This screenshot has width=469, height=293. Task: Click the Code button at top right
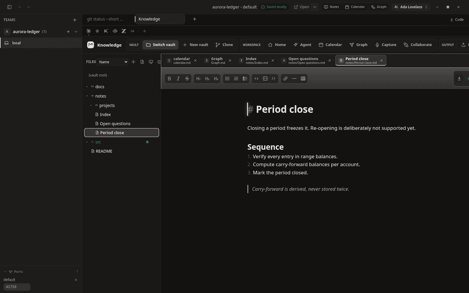pyautogui.click(x=457, y=20)
